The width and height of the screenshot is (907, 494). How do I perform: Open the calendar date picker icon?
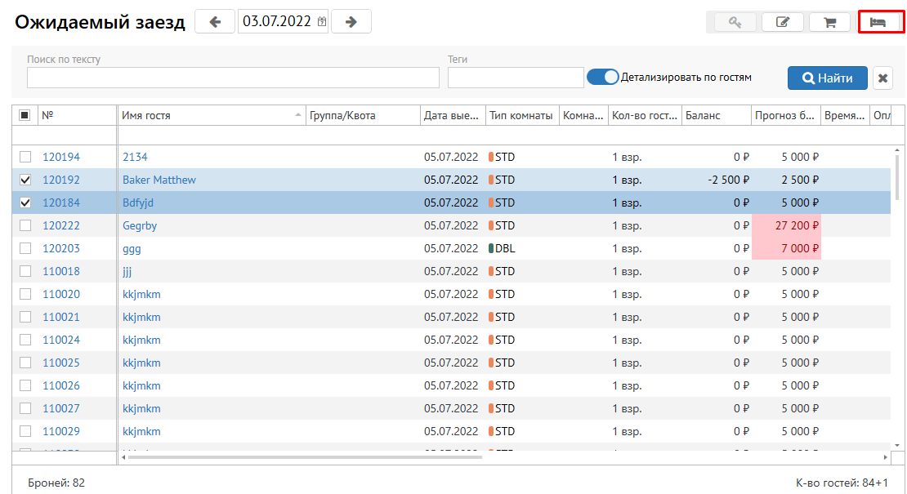tap(321, 22)
